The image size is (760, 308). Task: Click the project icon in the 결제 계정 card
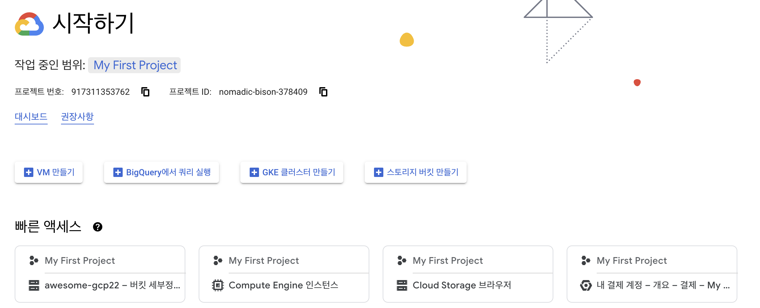pyautogui.click(x=586, y=260)
